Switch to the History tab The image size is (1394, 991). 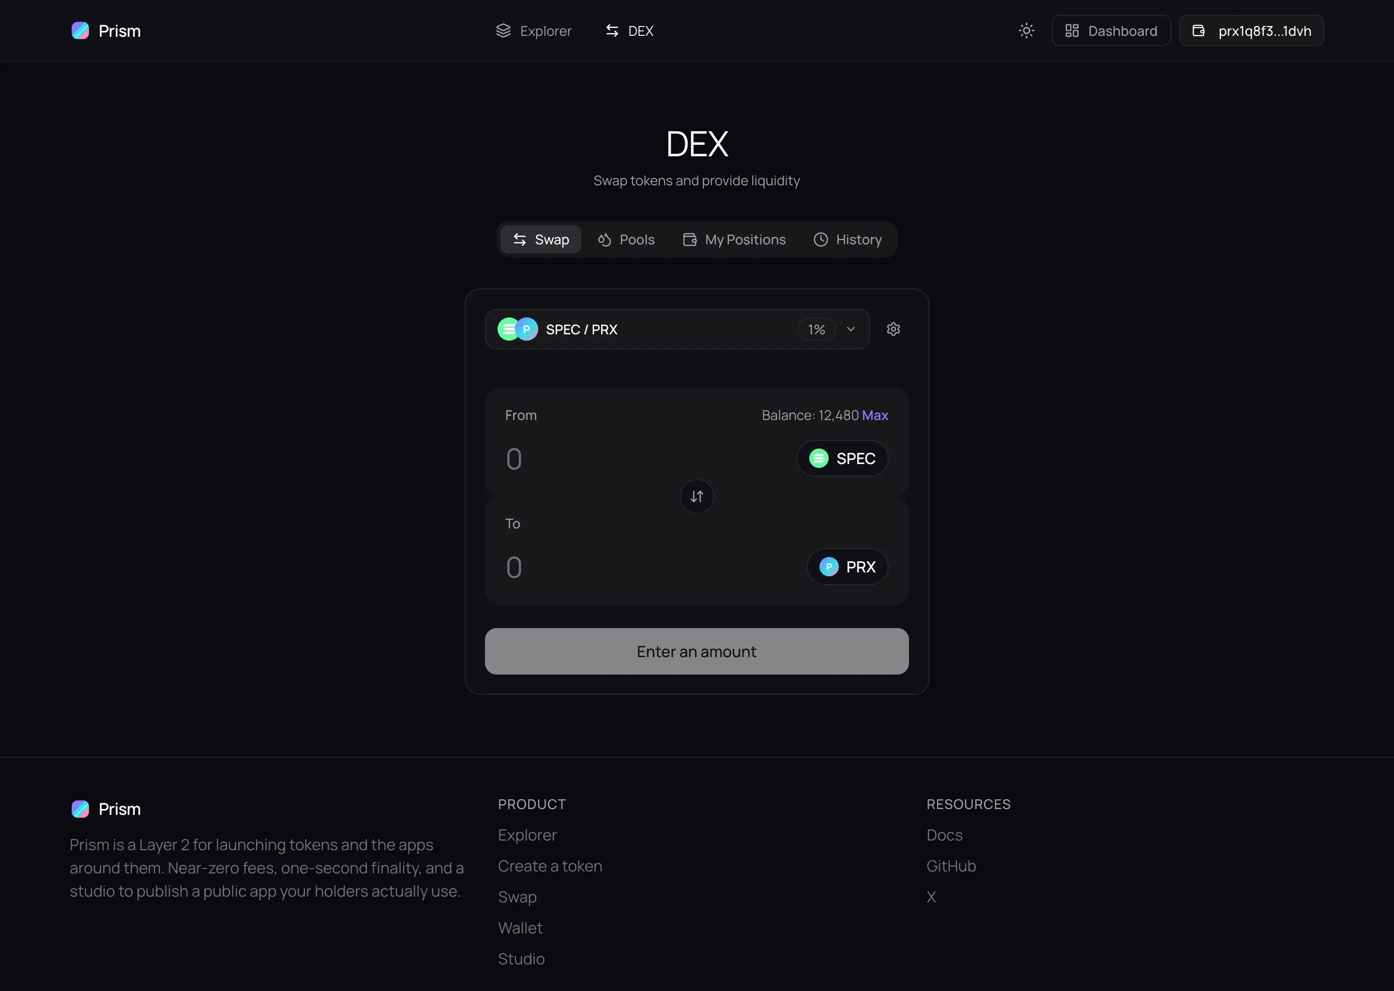(x=847, y=239)
